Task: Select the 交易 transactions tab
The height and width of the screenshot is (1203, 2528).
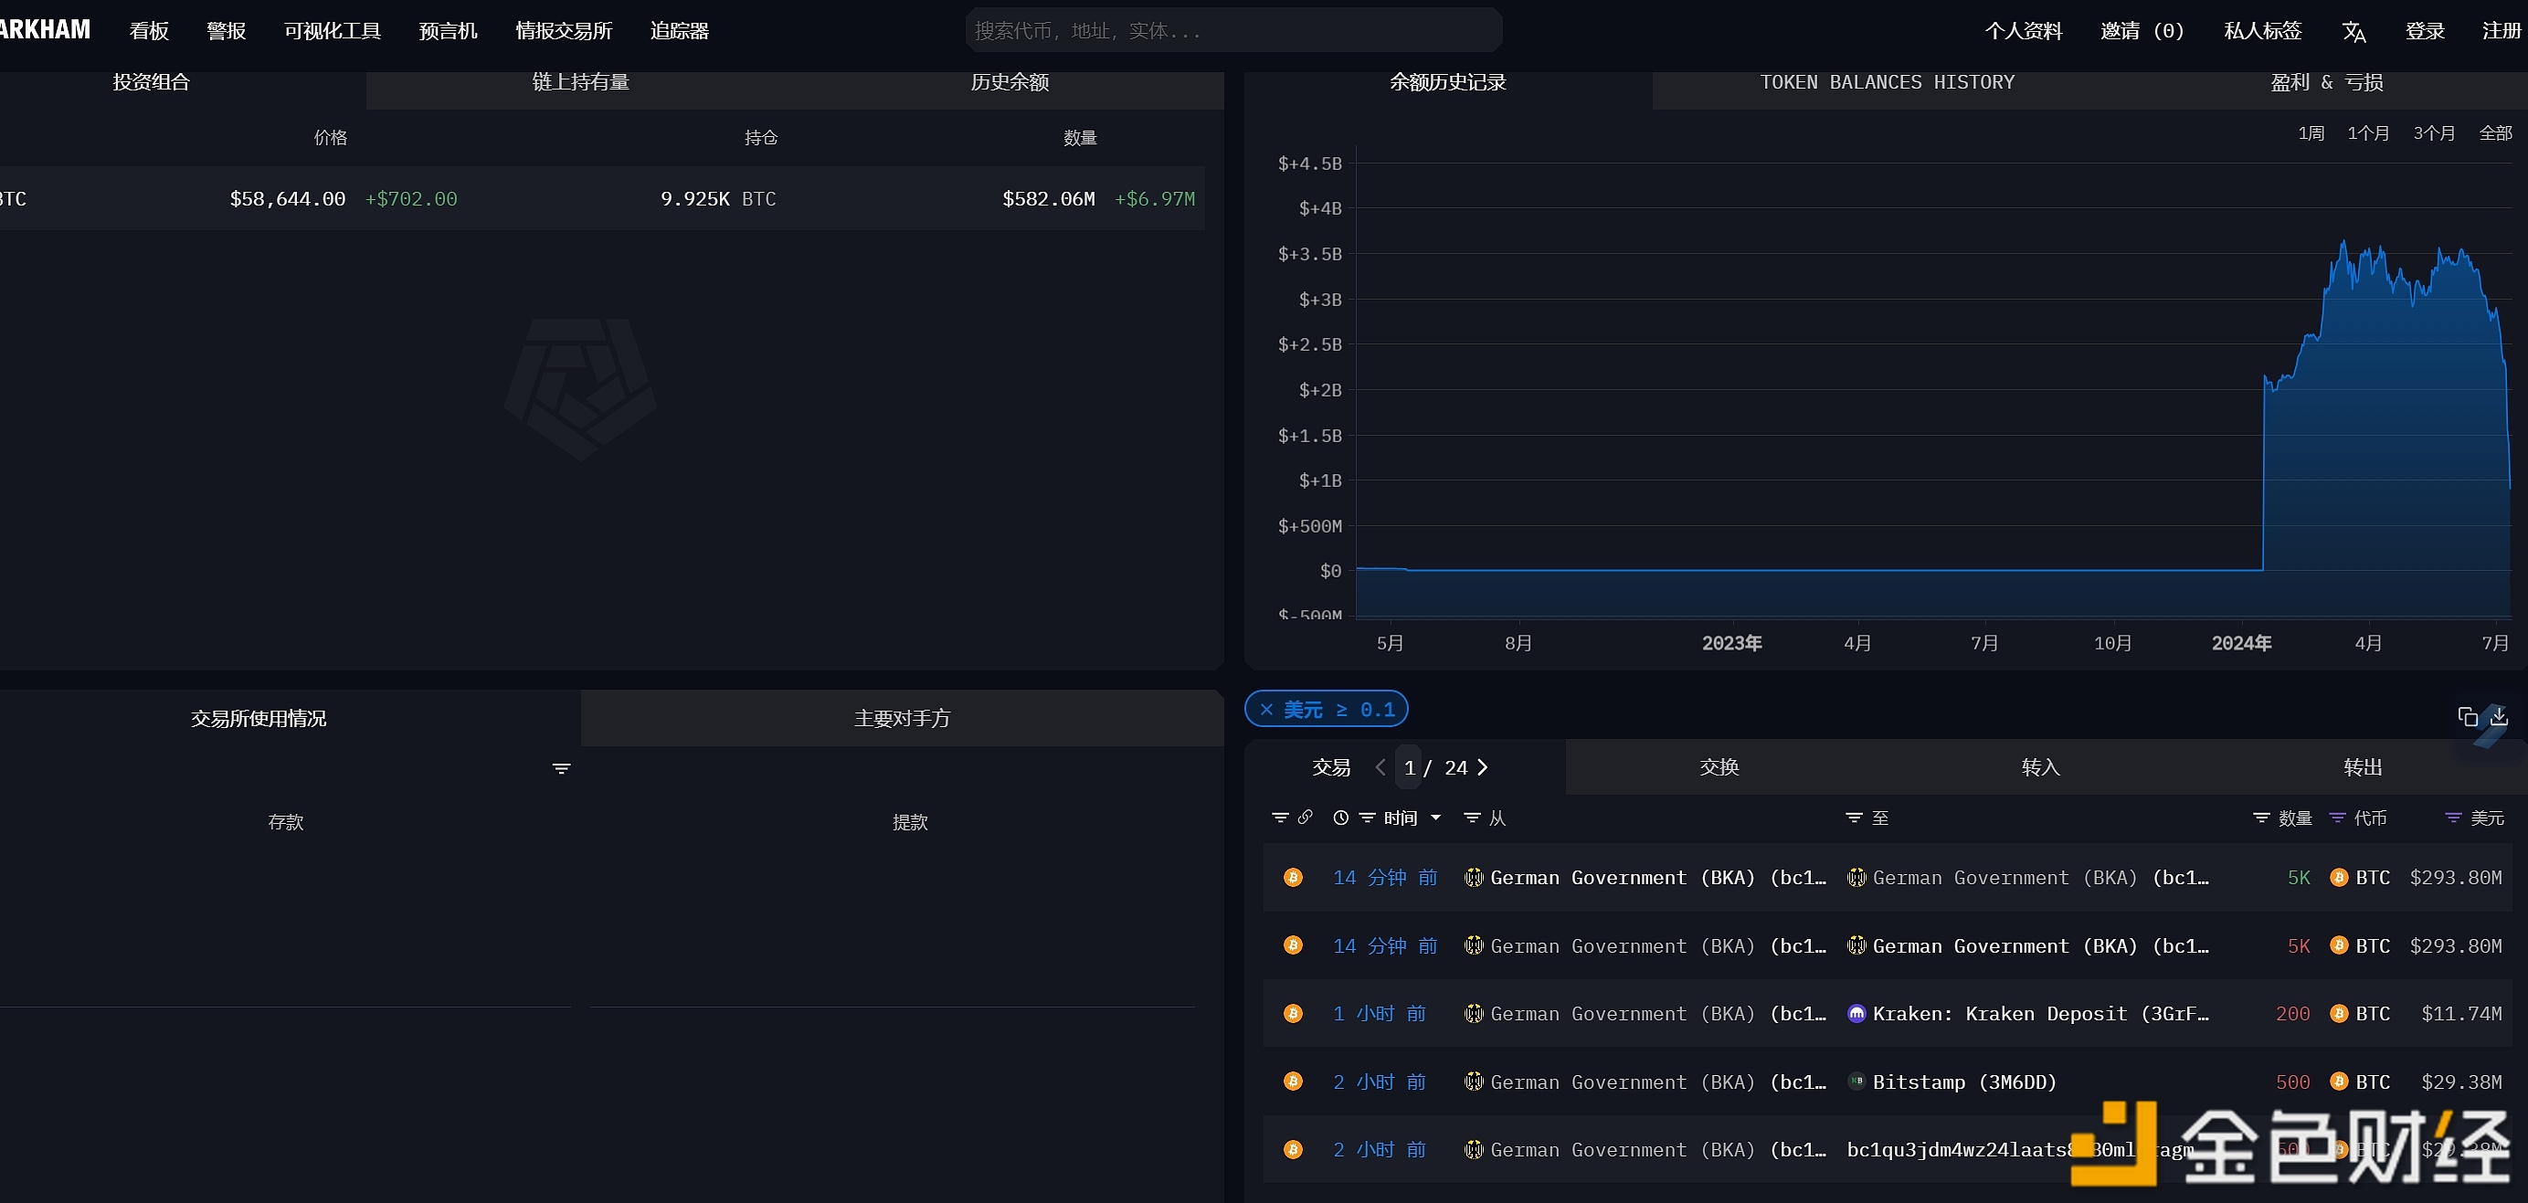Action: (x=1331, y=767)
